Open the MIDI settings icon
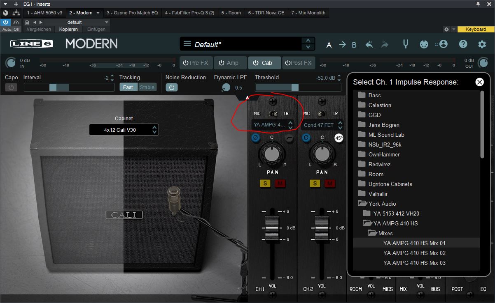The width and height of the screenshot is (495, 303). pyautogui.click(x=424, y=44)
